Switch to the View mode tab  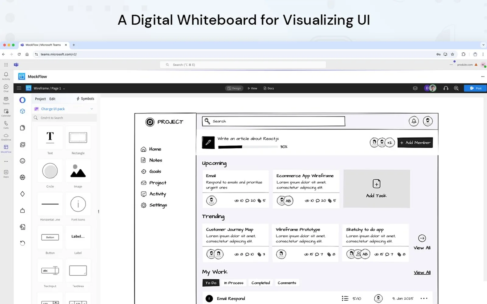(252, 88)
